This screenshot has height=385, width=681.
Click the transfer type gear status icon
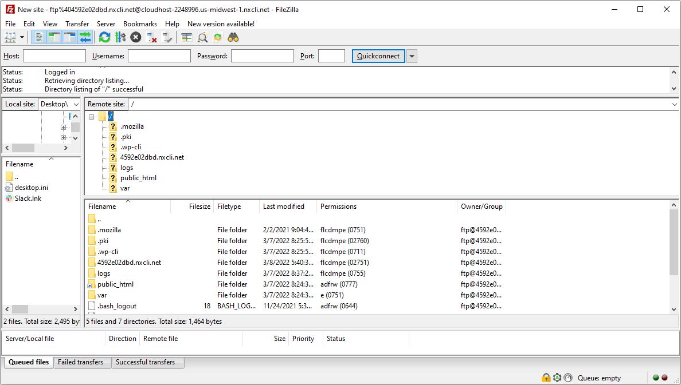(x=557, y=378)
